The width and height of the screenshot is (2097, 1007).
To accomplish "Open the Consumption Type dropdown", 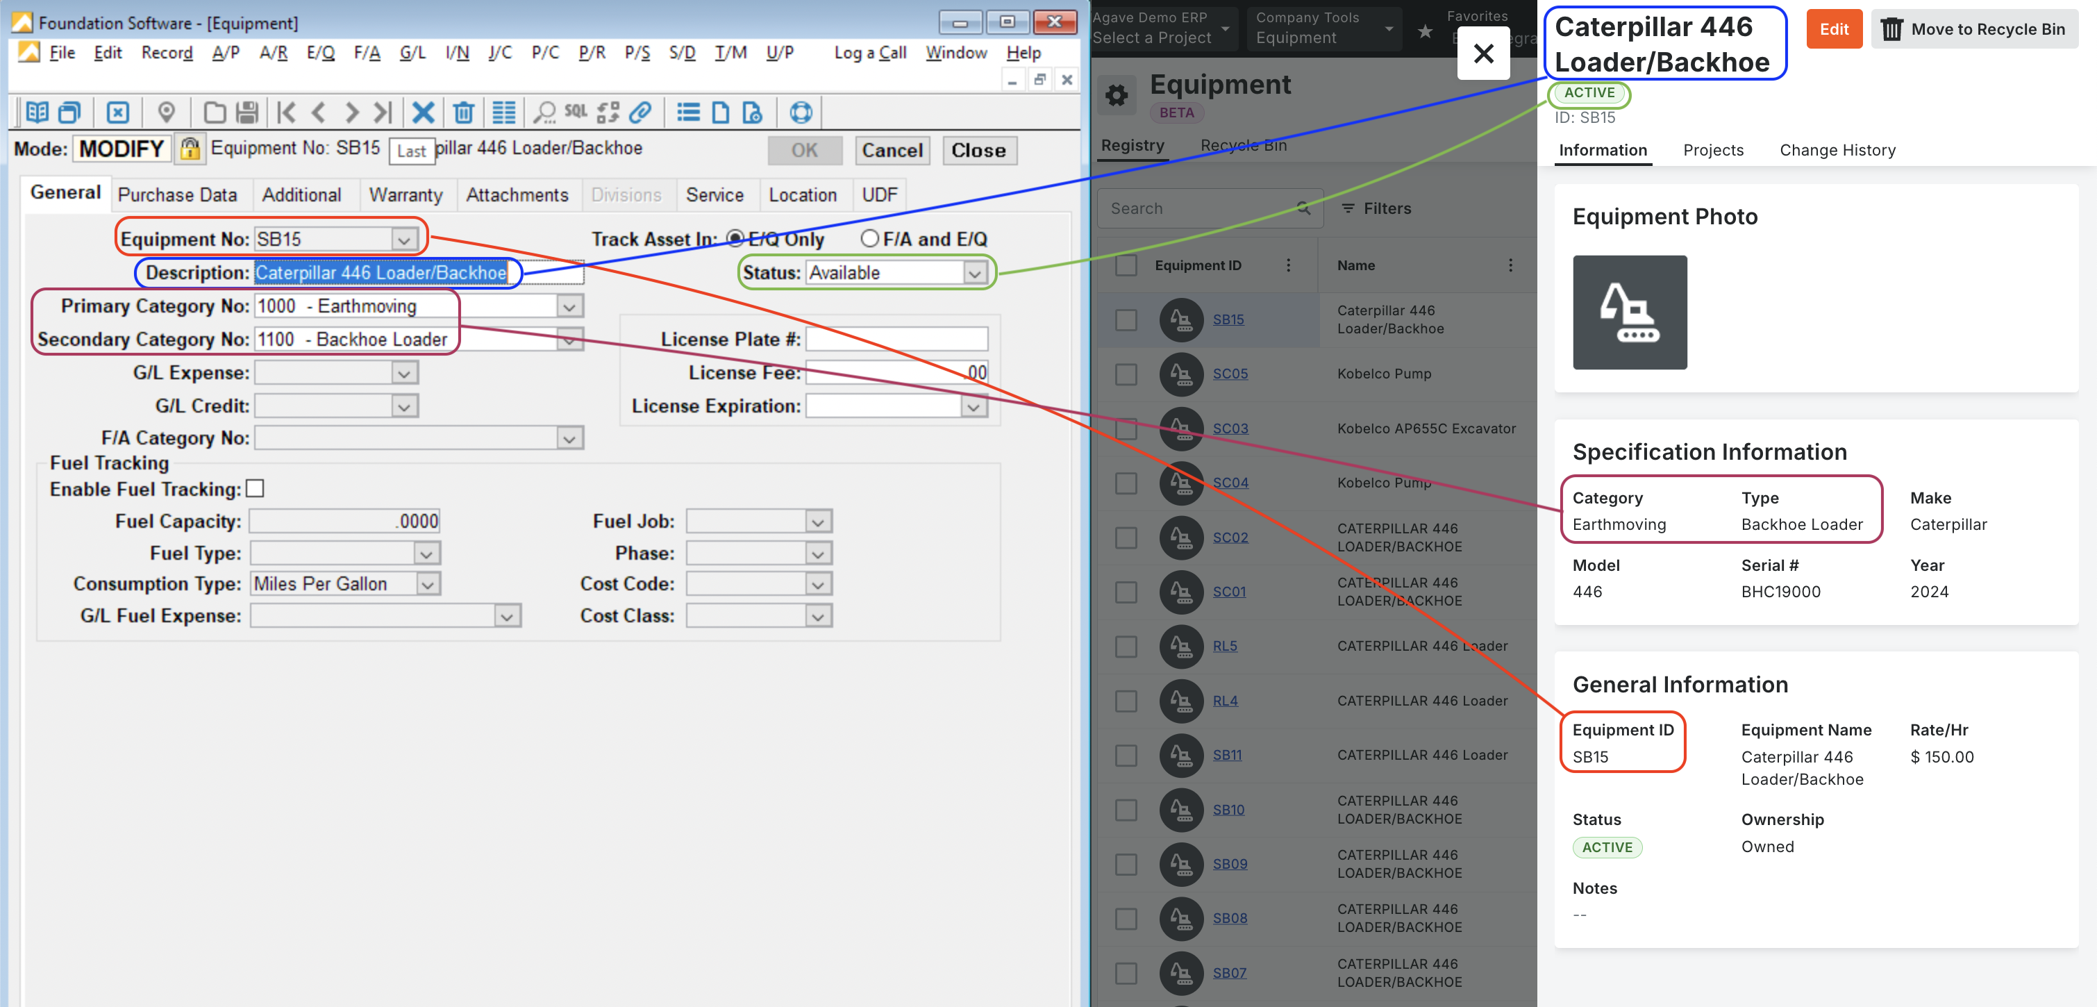I will 427,583.
